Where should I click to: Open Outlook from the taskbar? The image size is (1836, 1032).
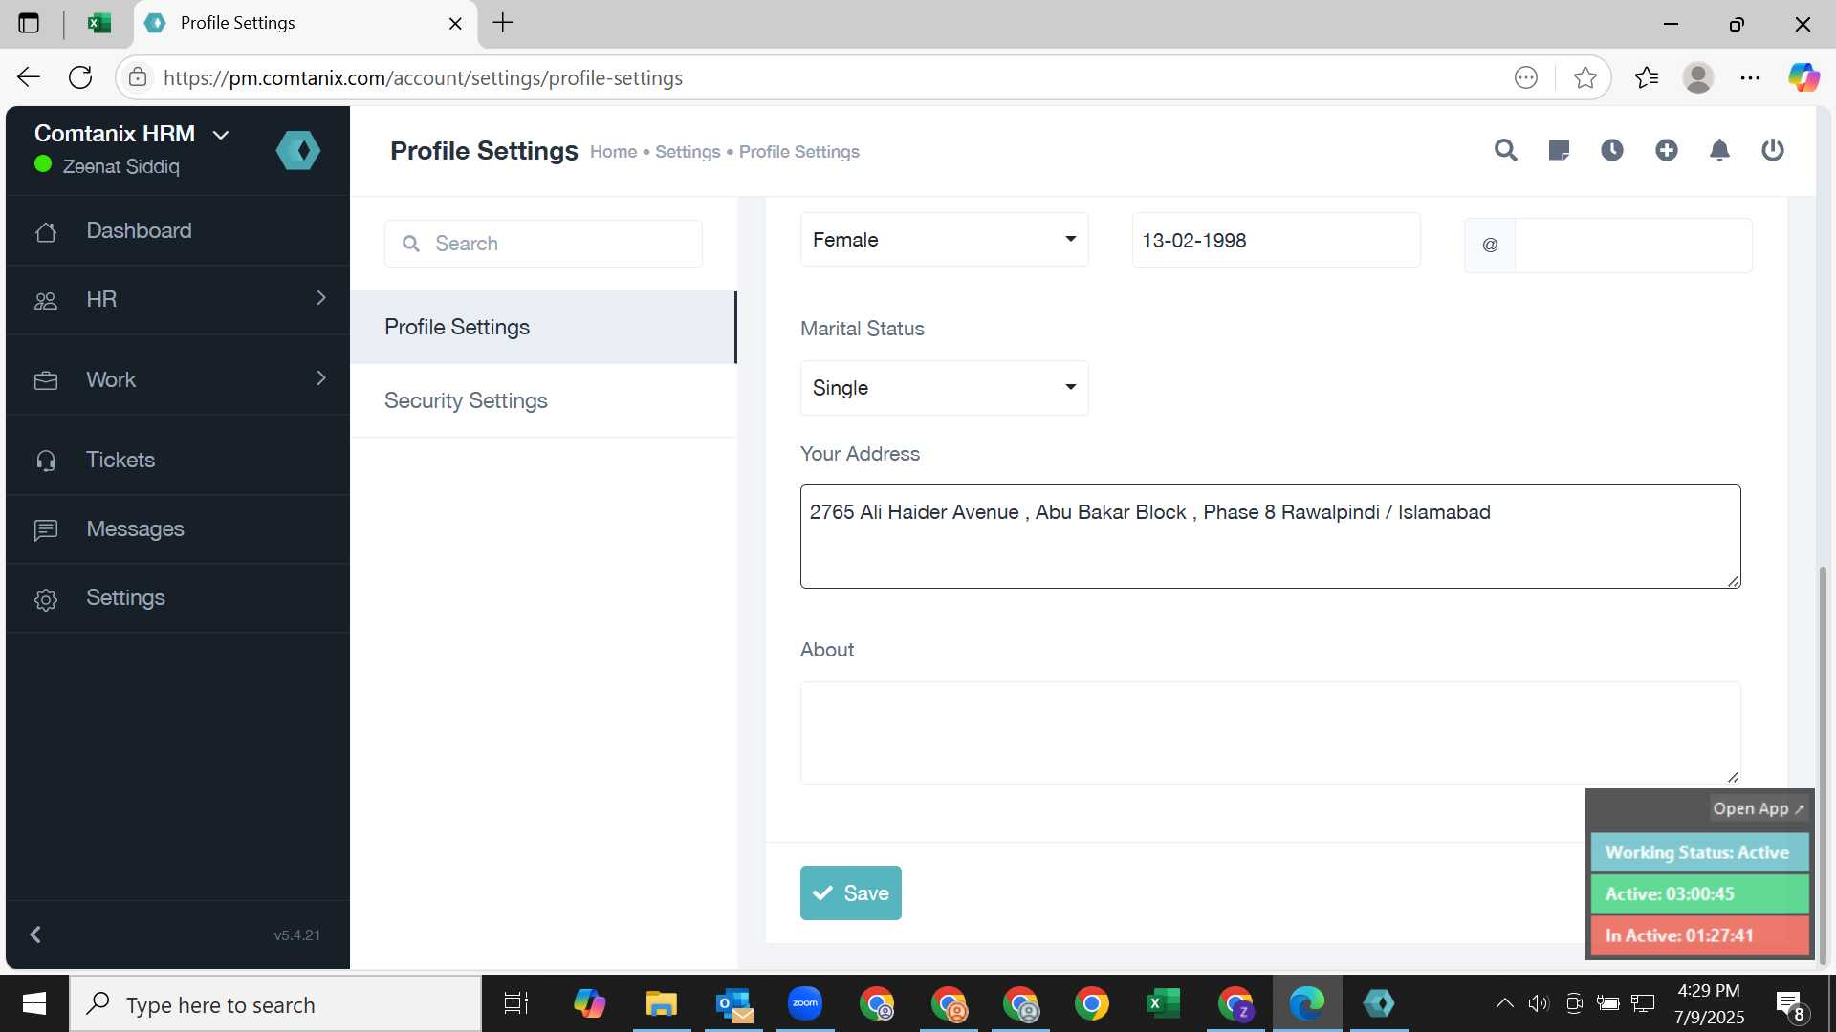(733, 1003)
